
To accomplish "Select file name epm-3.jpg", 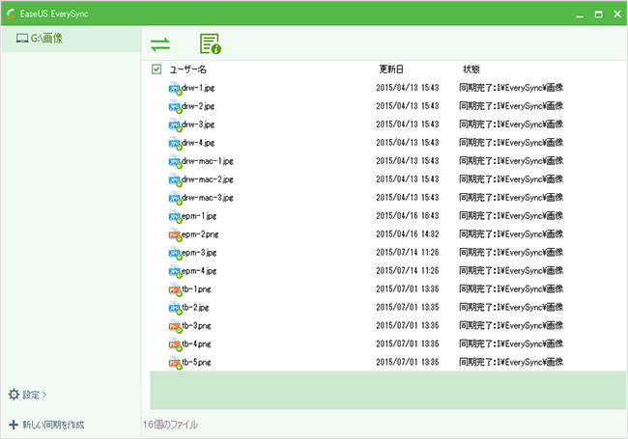I will tap(199, 253).
